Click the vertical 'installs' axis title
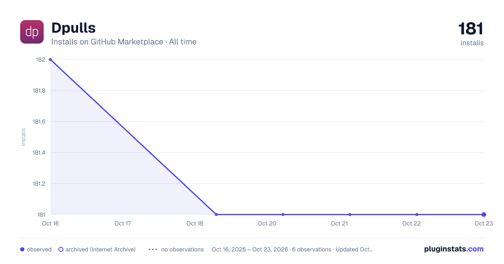 24,137
